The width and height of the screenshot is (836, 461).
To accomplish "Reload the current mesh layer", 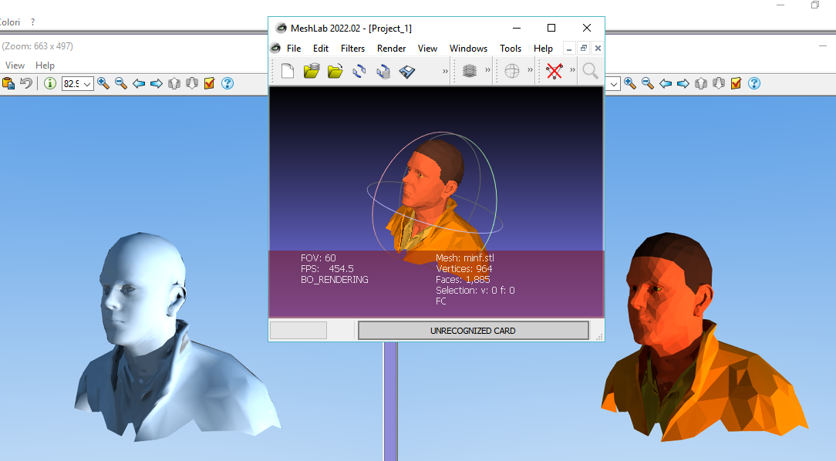I will 359,71.
